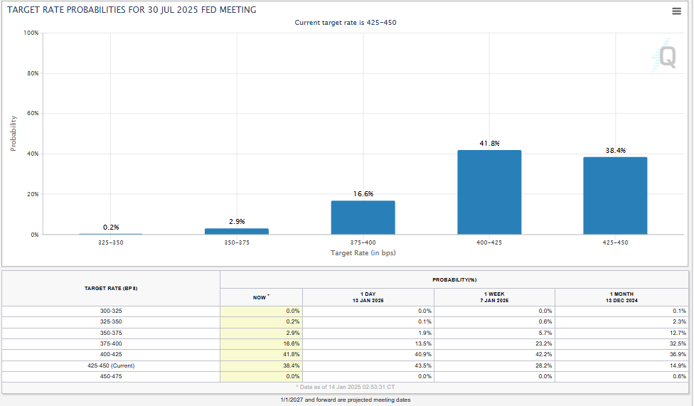Image resolution: width=694 pixels, height=406 pixels.
Task: Click the 100% y-axis tick label
Action: pyautogui.click(x=31, y=33)
